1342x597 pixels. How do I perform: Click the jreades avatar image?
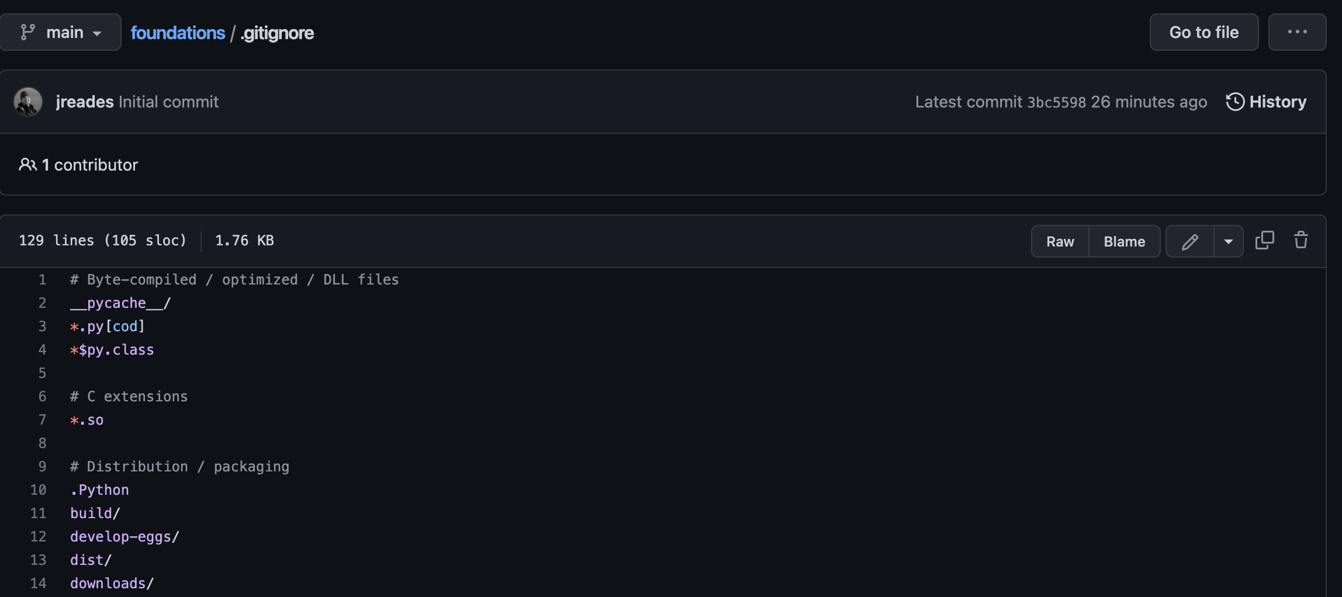click(x=28, y=102)
